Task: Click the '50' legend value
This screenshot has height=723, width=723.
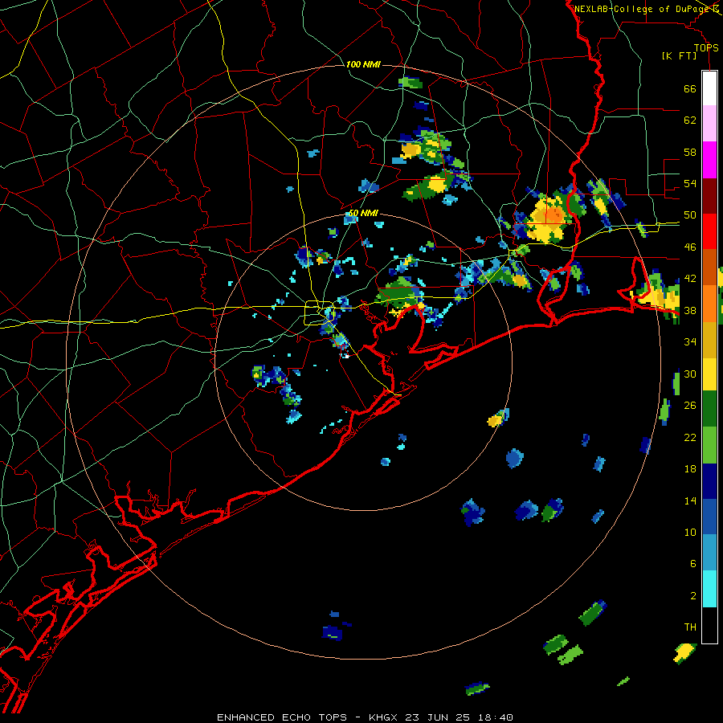Action: point(690,215)
